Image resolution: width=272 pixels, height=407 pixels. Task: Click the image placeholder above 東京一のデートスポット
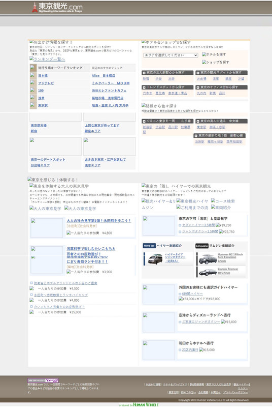click(55, 147)
